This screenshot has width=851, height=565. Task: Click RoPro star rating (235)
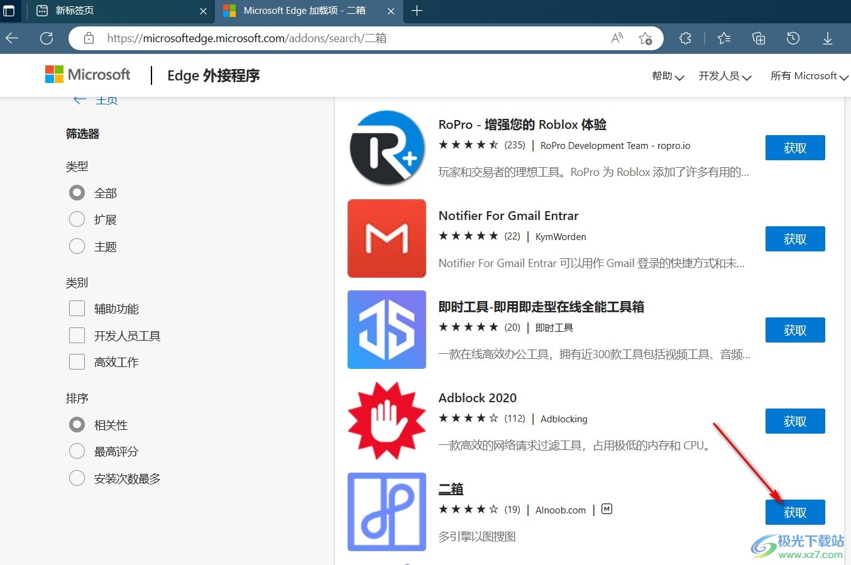coord(481,145)
